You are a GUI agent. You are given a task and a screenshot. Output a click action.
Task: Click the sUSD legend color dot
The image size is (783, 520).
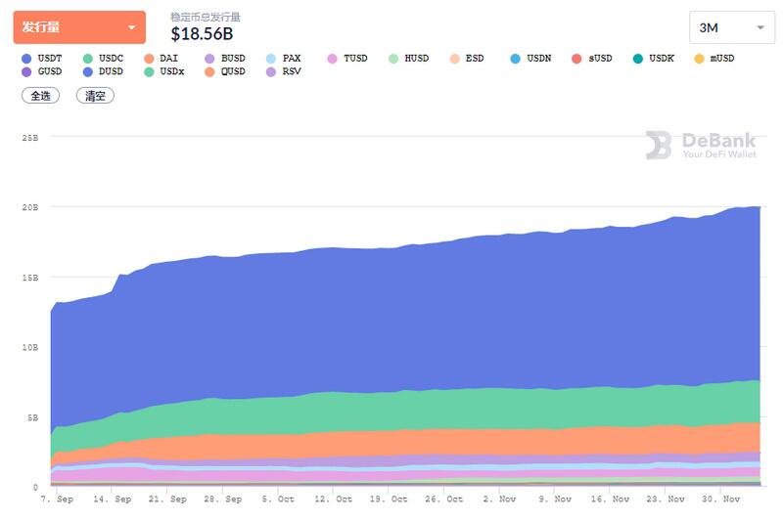576,59
